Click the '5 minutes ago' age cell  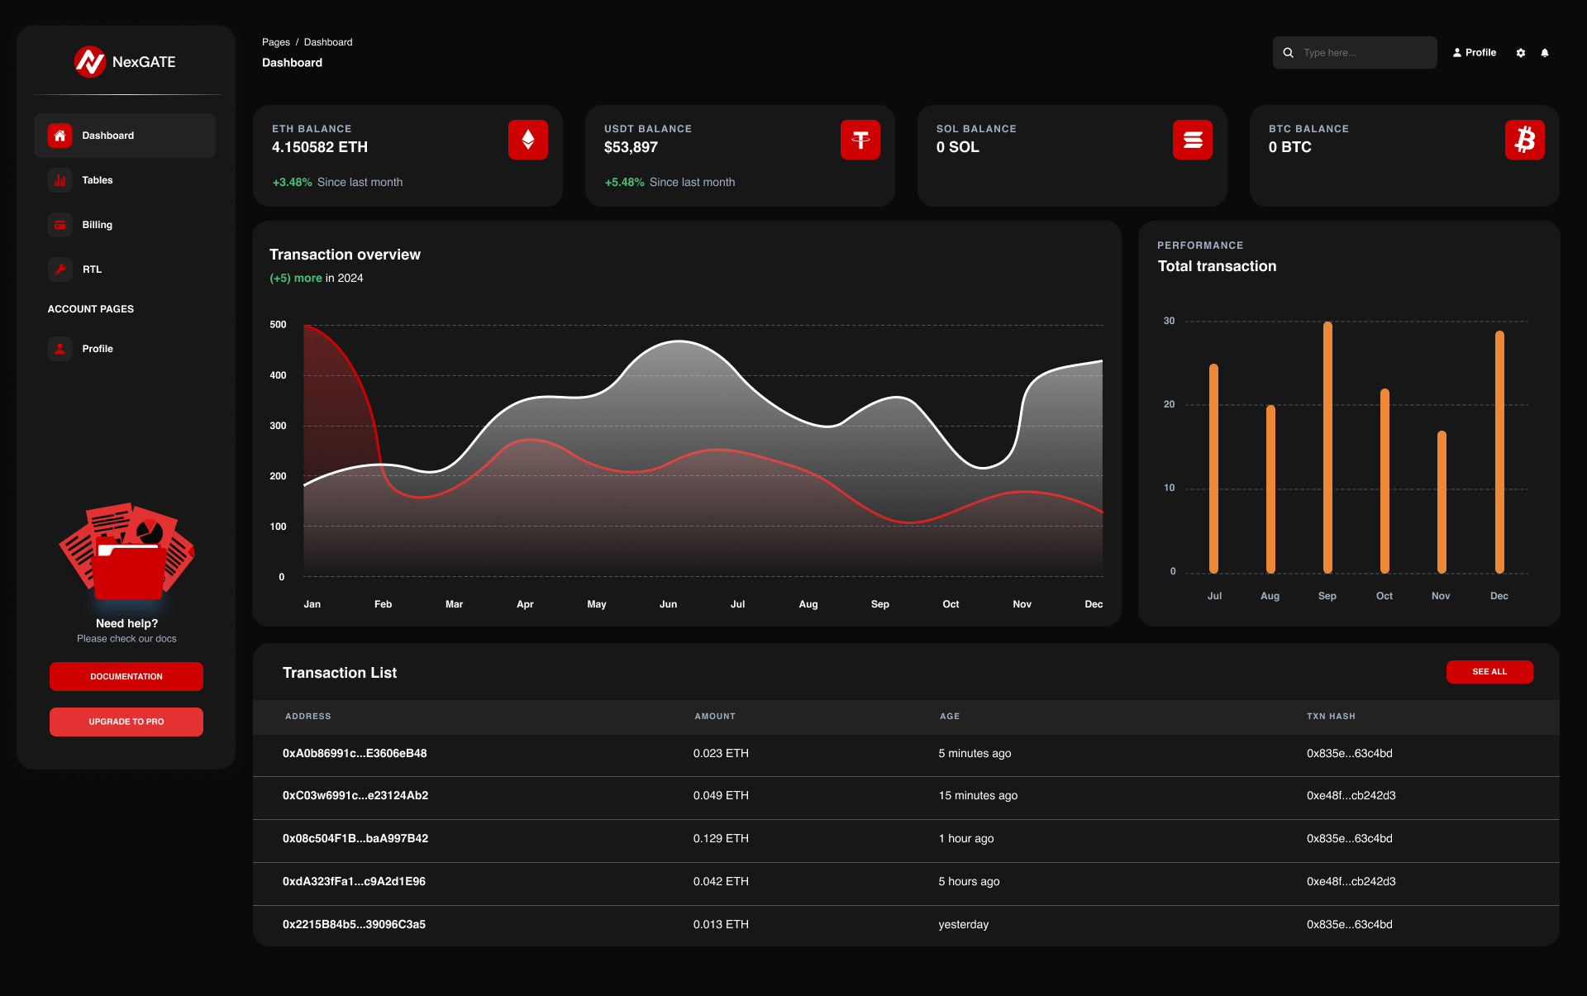pos(975,753)
